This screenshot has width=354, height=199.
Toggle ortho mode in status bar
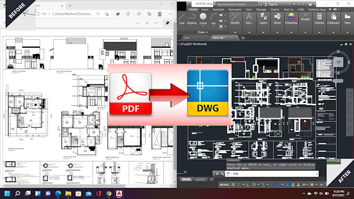[x=248, y=184]
